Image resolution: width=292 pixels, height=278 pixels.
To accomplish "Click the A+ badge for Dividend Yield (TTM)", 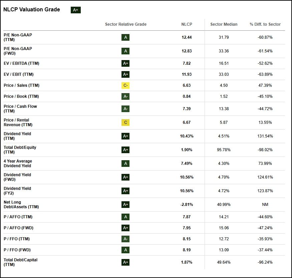I will pyautogui.click(x=125, y=136).
